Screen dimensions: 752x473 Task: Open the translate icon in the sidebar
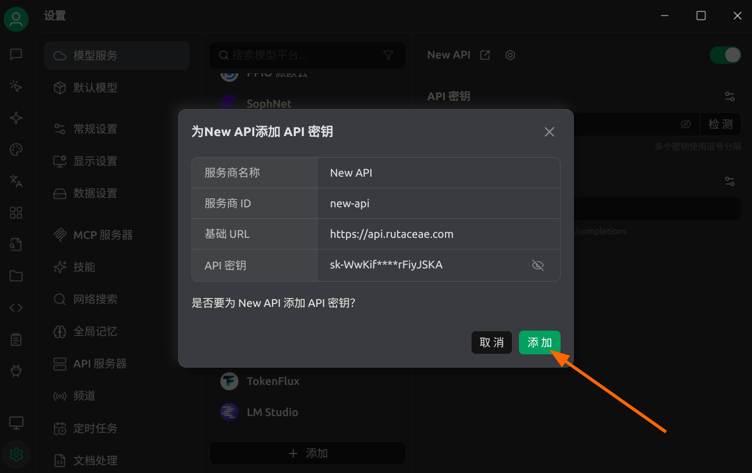coord(16,181)
